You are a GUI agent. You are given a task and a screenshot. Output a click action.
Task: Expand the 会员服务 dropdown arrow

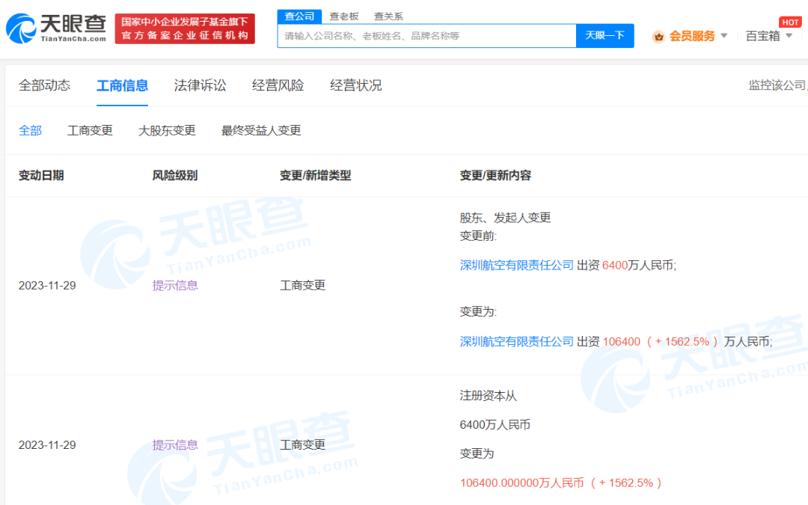coord(724,36)
